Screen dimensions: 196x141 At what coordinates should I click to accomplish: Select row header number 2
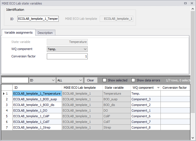click(7, 99)
